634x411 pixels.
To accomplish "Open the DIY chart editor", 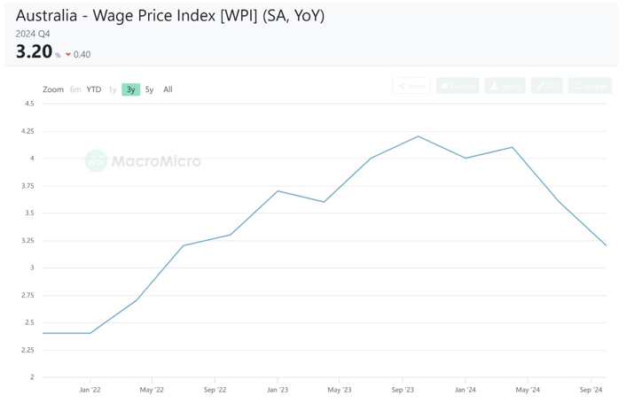I will coord(547,86).
